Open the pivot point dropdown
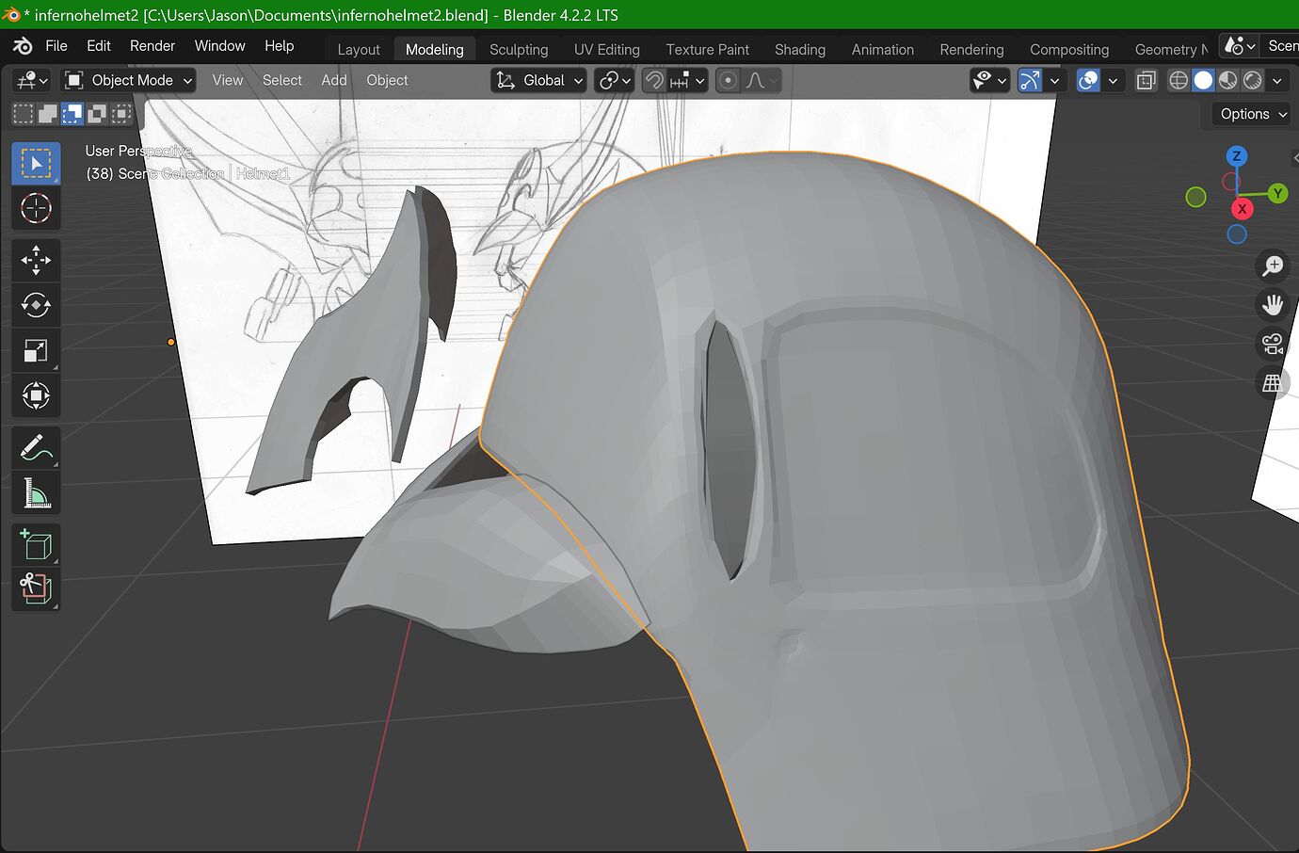1299x853 pixels. (615, 81)
